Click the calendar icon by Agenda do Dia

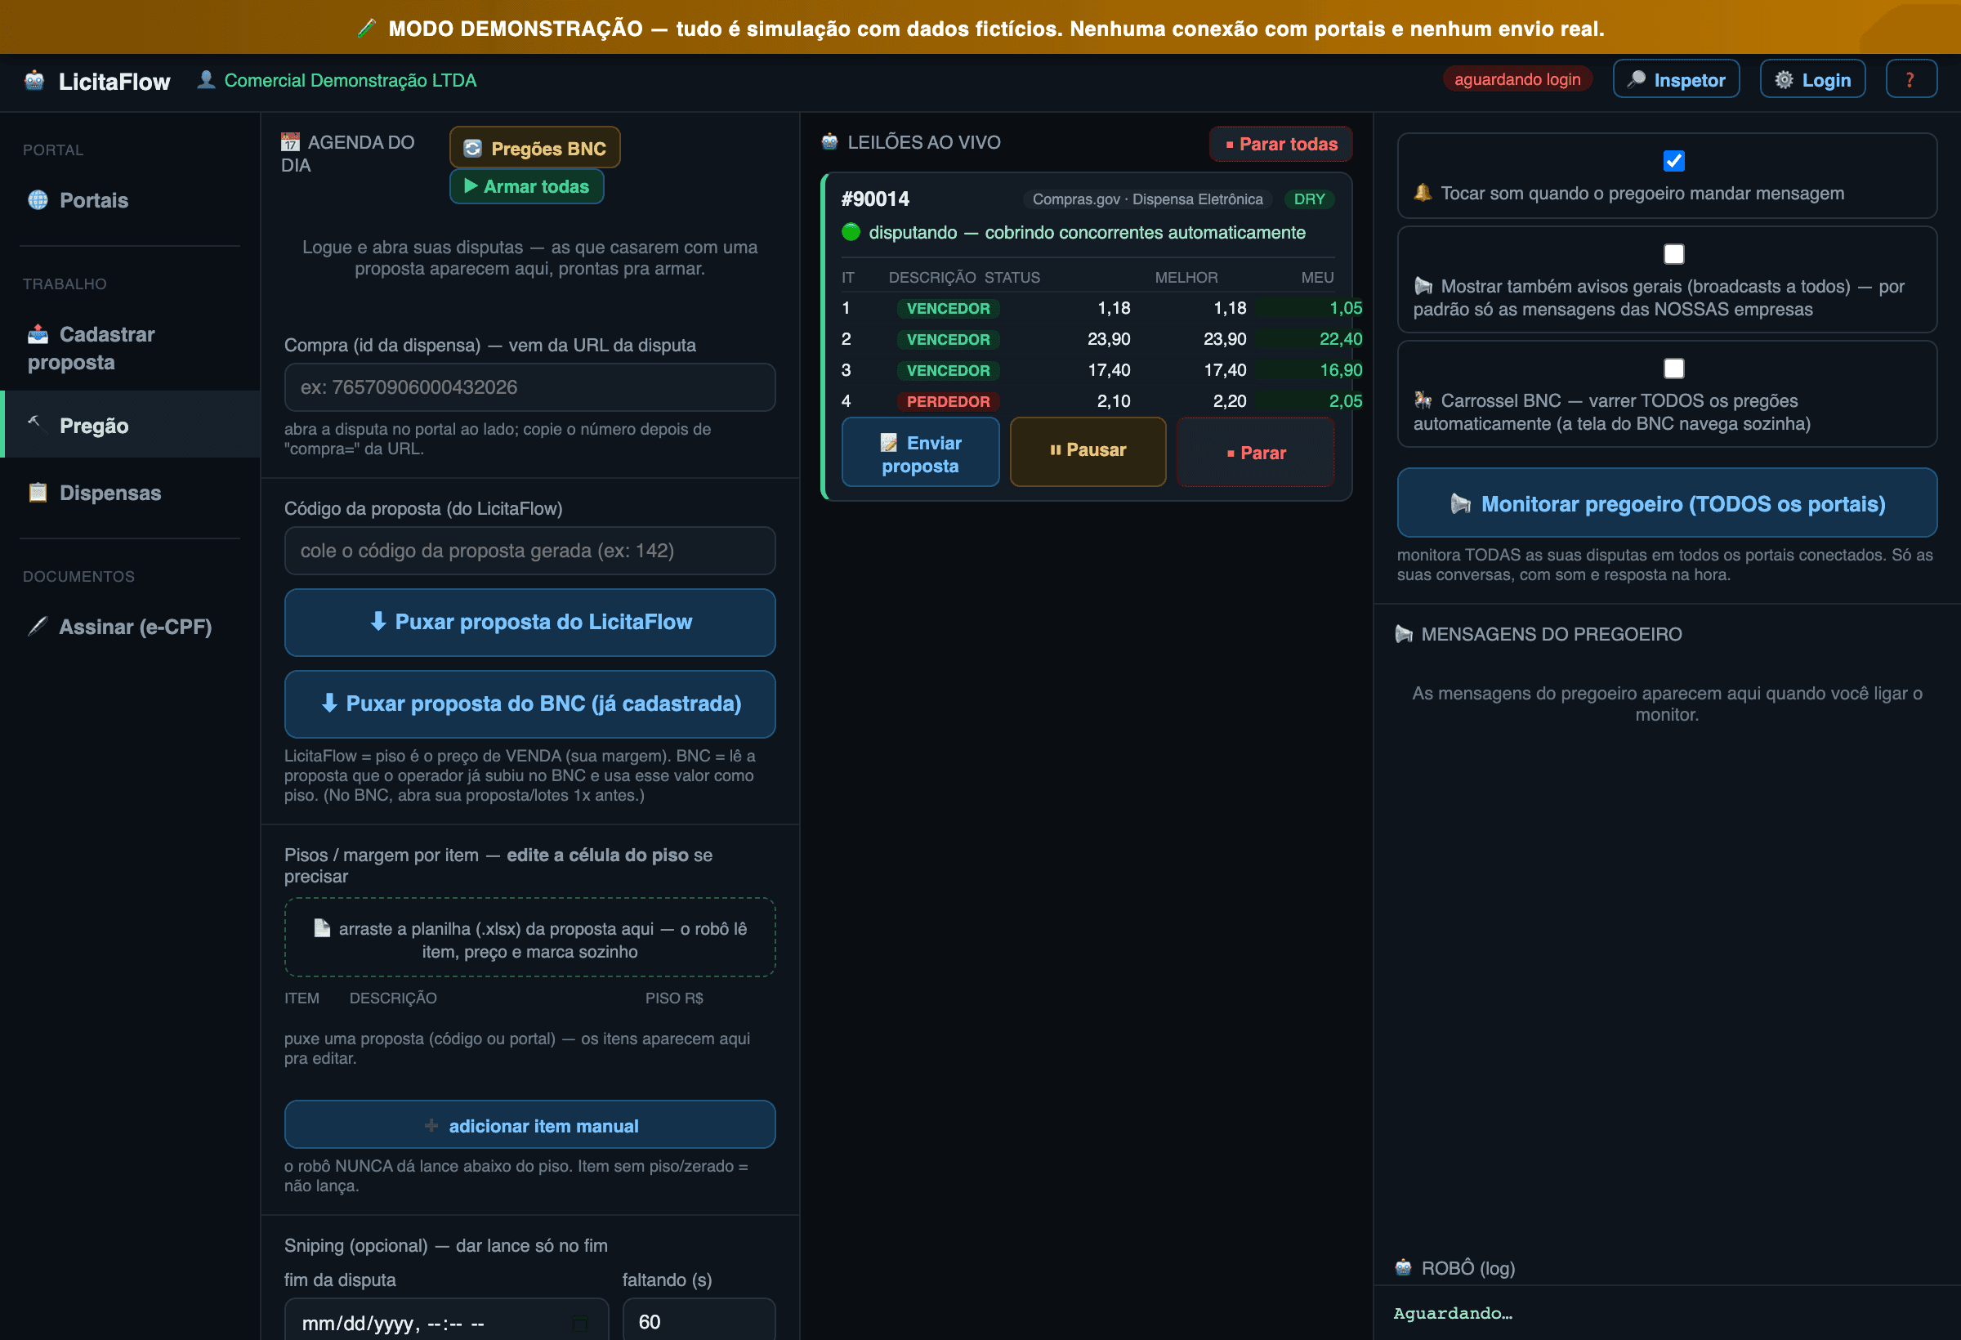[290, 142]
